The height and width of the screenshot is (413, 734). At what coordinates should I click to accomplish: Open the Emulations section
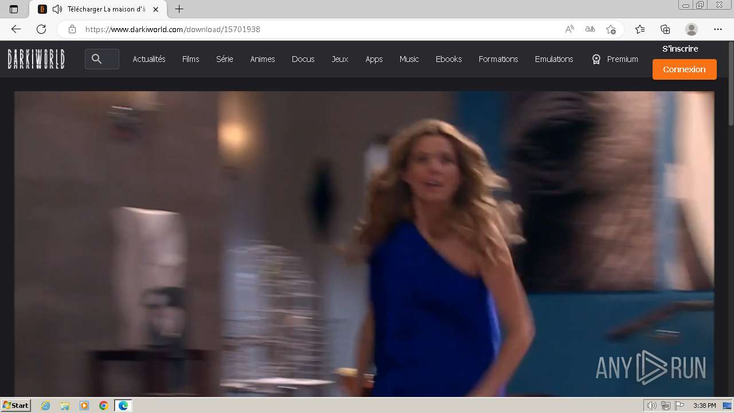pos(554,59)
